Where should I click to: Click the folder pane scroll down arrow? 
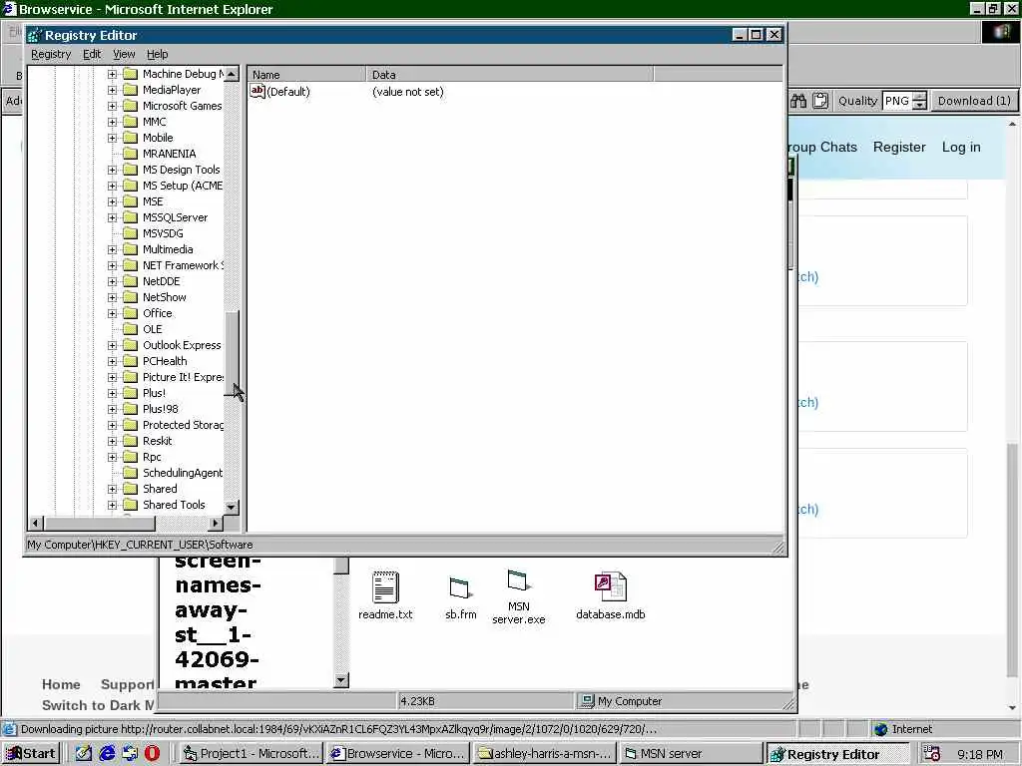[x=341, y=680]
